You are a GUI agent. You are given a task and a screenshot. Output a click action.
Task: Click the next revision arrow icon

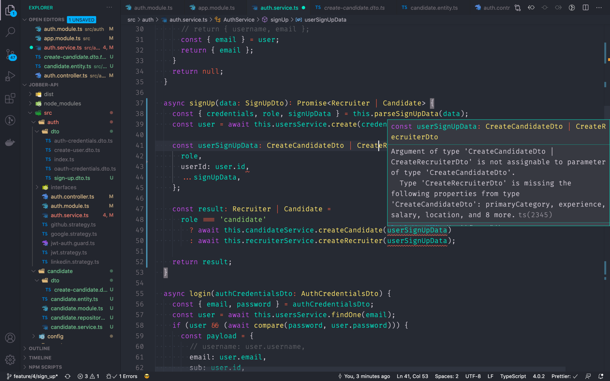[x=558, y=8]
